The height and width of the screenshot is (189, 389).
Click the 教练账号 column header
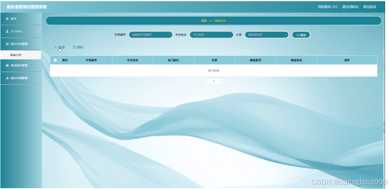coord(255,60)
